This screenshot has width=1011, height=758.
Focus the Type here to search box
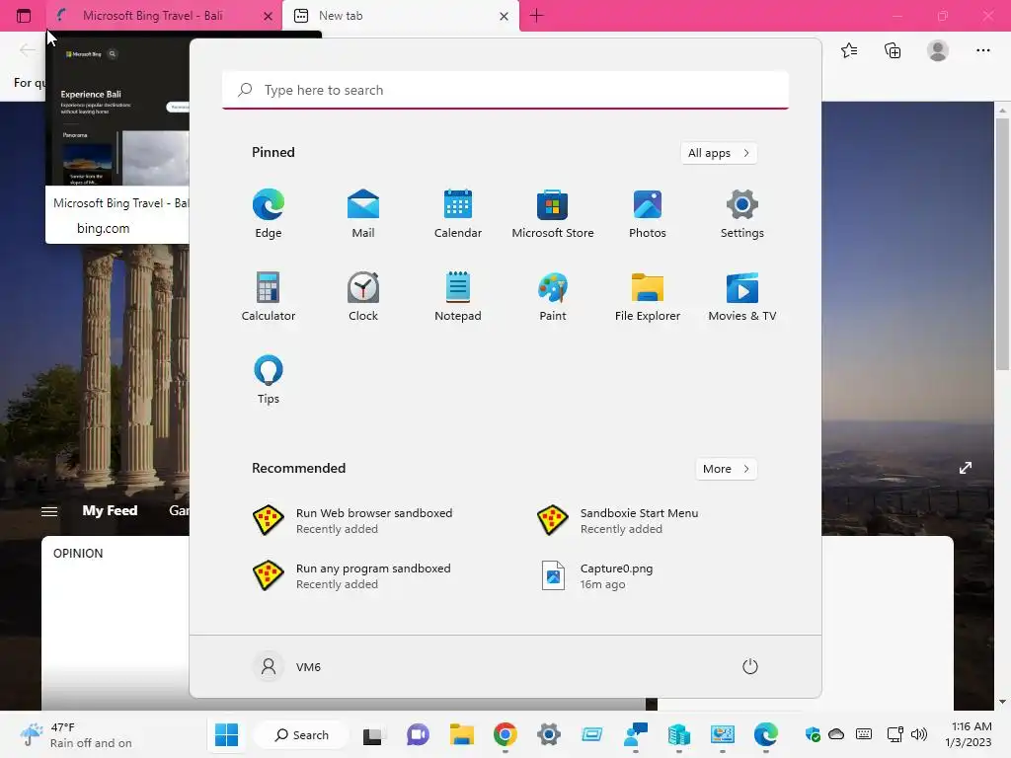pos(505,90)
